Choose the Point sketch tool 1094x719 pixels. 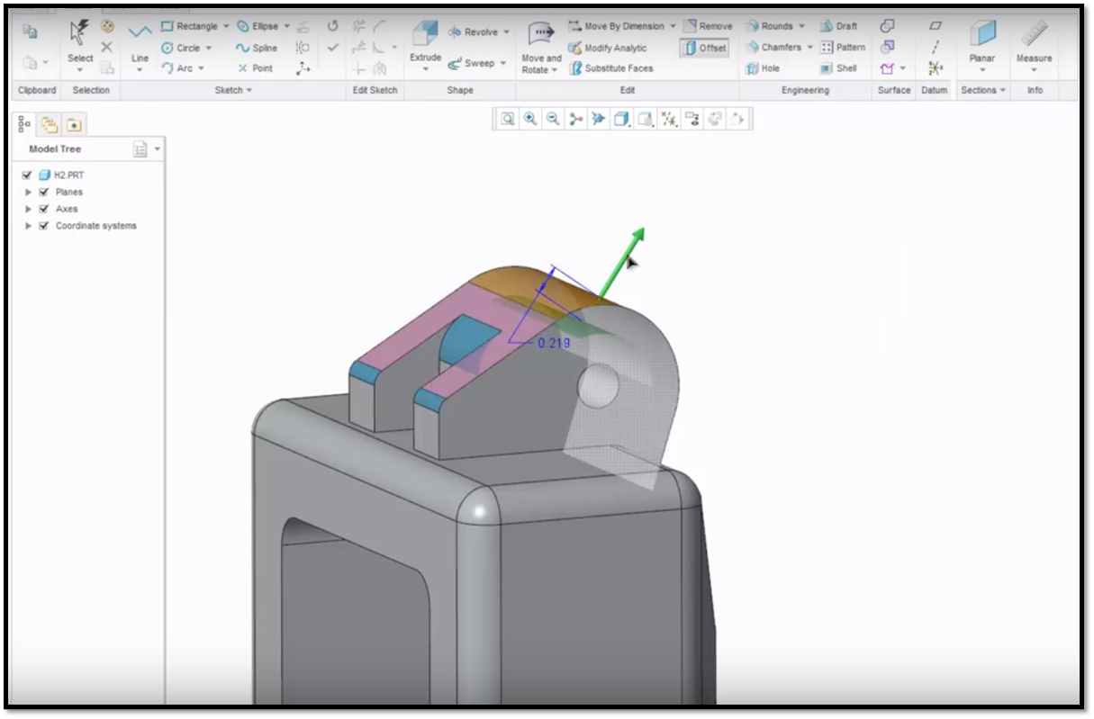click(x=255, y=68)
